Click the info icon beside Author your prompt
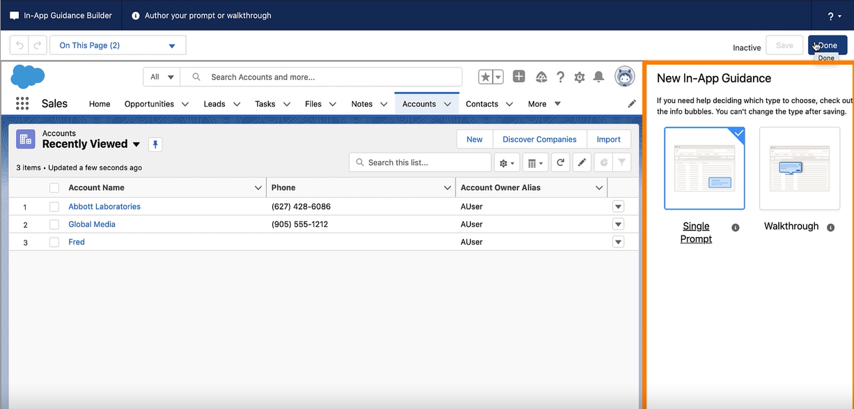Screen dimensions: 854x409 coord(135,15)
